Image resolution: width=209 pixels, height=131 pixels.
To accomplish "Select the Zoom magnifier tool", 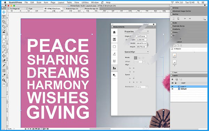I will 4,80.
